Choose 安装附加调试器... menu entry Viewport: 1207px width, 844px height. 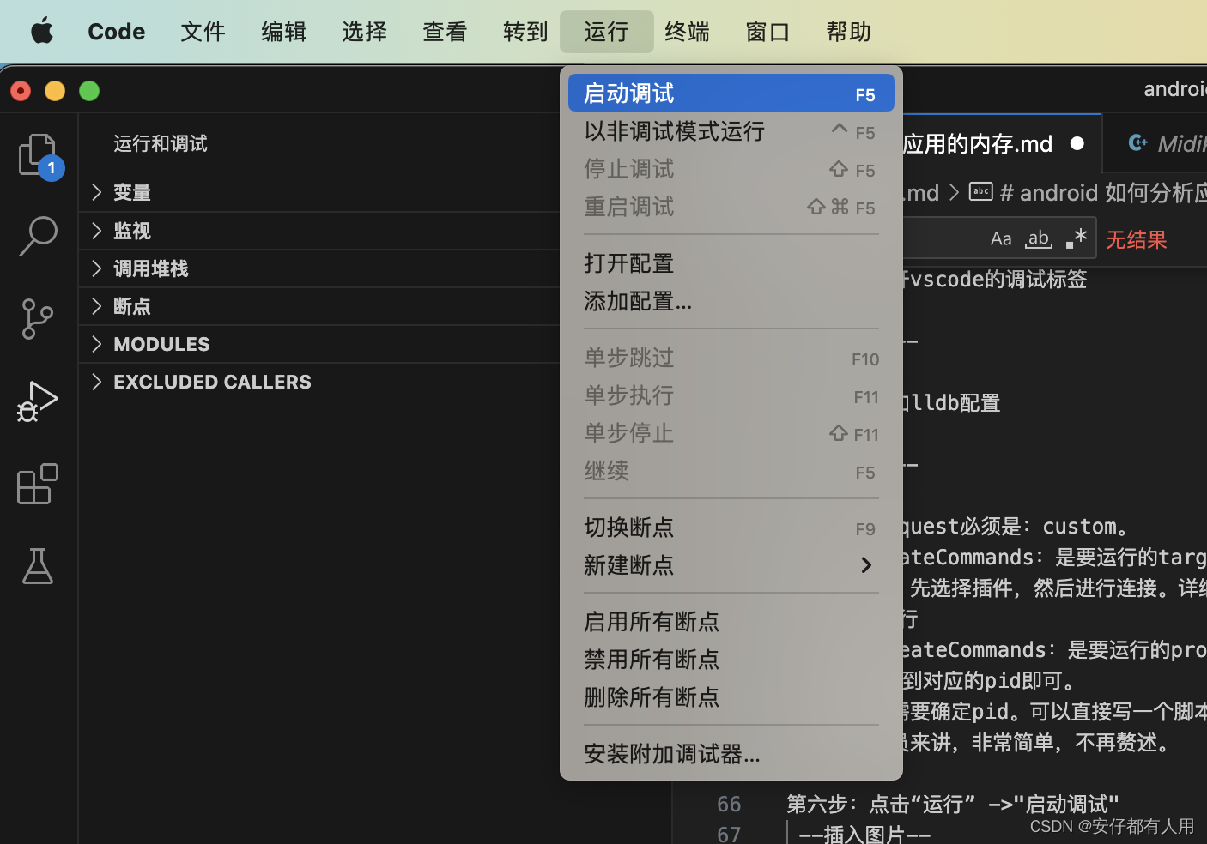point(731,754)
